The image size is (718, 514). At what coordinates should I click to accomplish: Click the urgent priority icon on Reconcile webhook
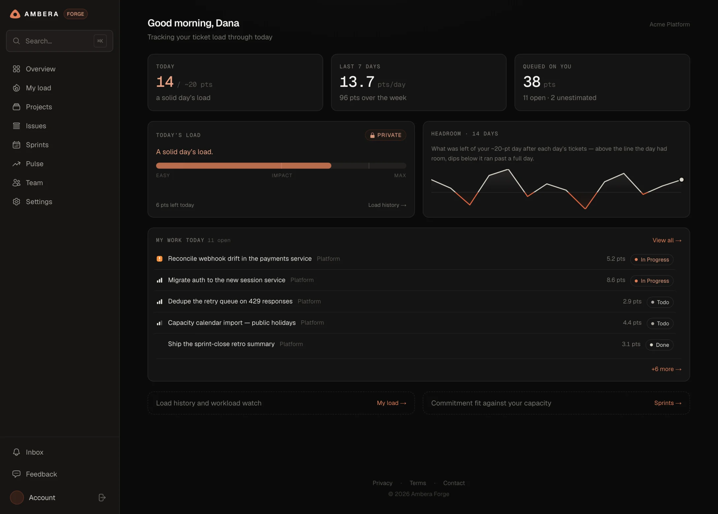(159, 259)
